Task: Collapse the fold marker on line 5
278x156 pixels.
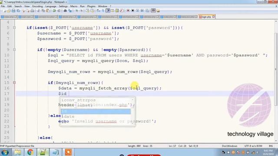Action: (x=14, y=28)
